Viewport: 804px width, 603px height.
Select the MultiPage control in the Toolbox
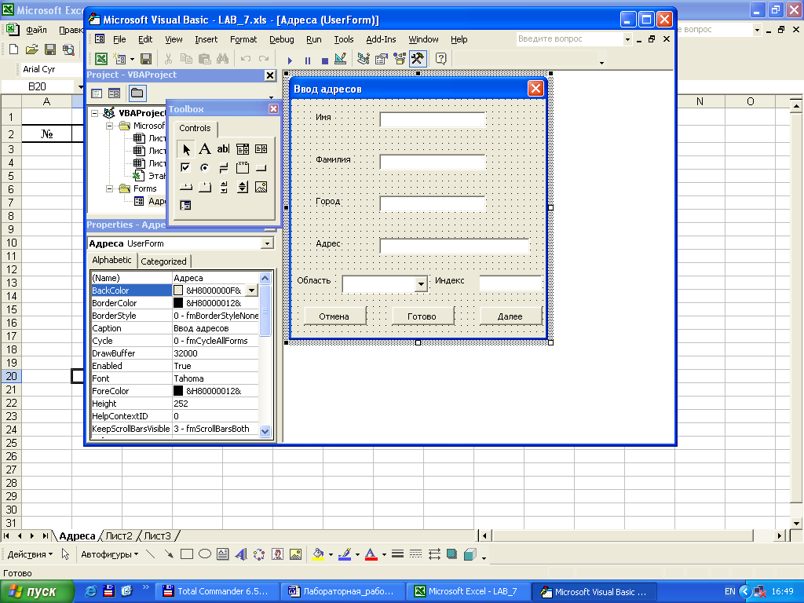point(205,187)
